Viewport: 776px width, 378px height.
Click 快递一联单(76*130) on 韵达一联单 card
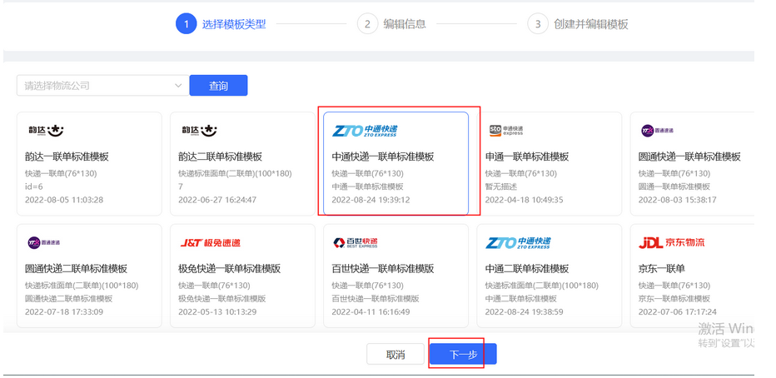coord(61,174)
